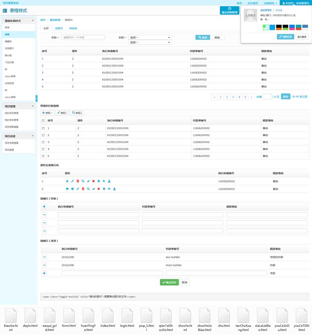Choose the solid blue theme color swatch

click(272, 27)
